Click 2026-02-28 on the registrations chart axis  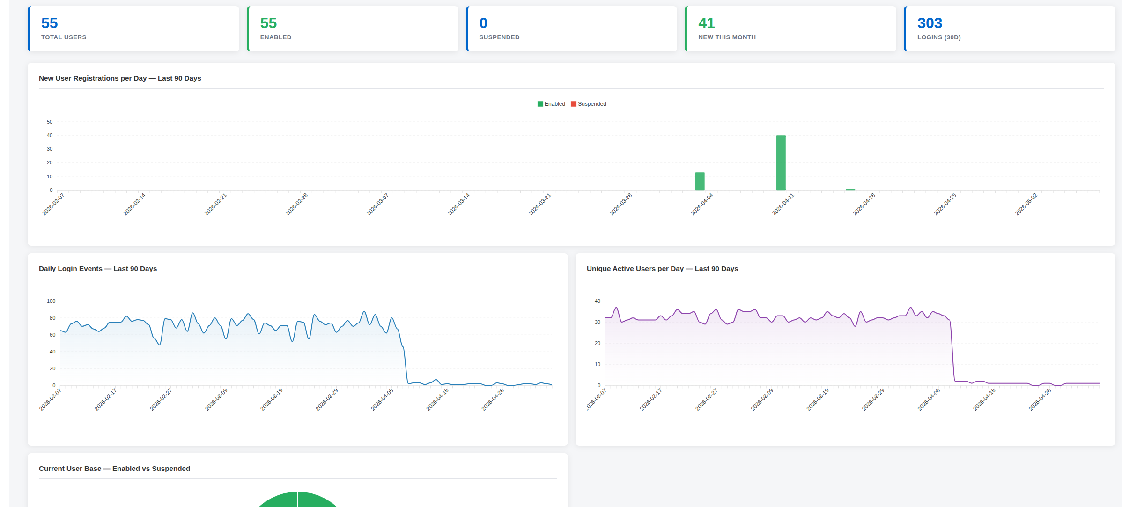(x=297, y=204)
